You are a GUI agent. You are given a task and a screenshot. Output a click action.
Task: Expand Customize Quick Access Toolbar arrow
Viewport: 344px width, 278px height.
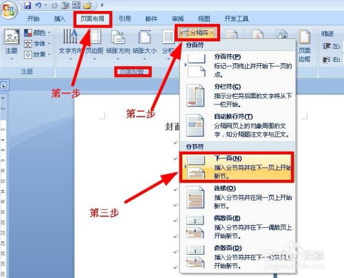click(x=102, y=5)
